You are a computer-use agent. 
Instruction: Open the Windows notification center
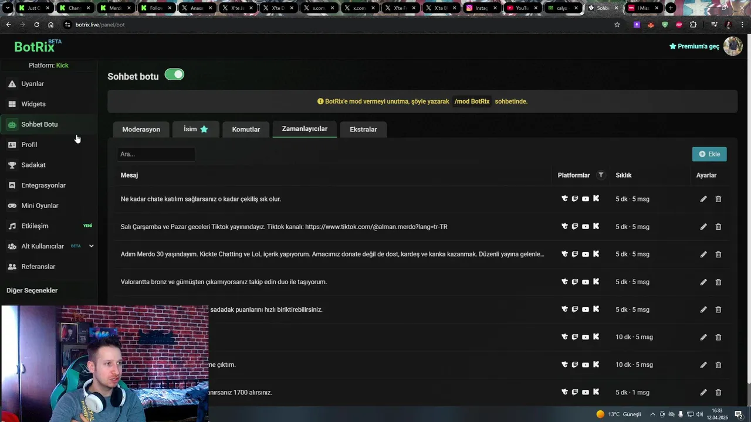739,414
